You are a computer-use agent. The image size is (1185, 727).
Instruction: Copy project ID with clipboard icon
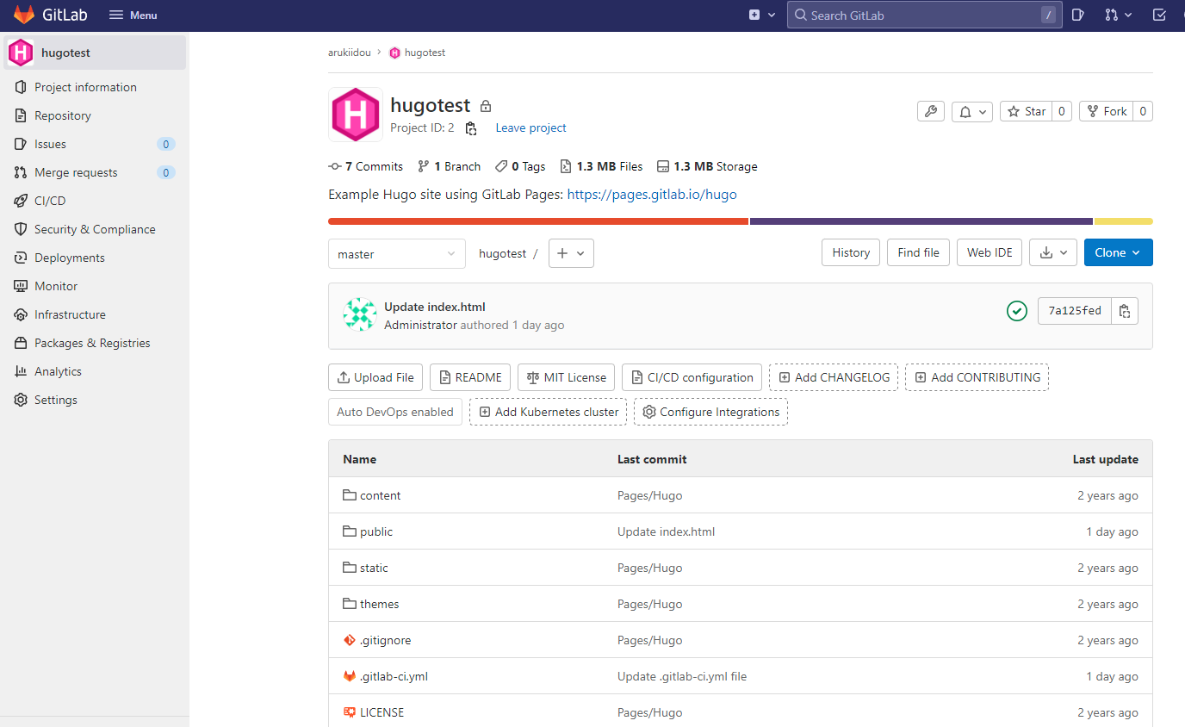coord(471,128)
